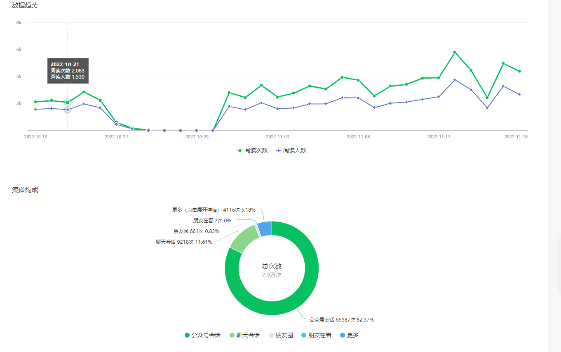
Task: Toggle 公众号会话 legend item under donut chart
Action: (x=202, y=335)
